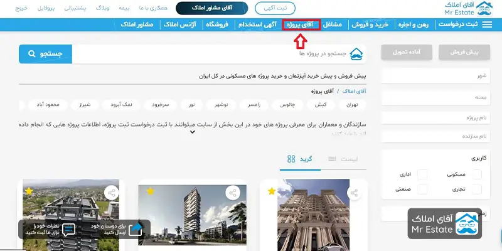
Task: Click share icon on the leftmost project card
Action: click(x=110, y=193)
